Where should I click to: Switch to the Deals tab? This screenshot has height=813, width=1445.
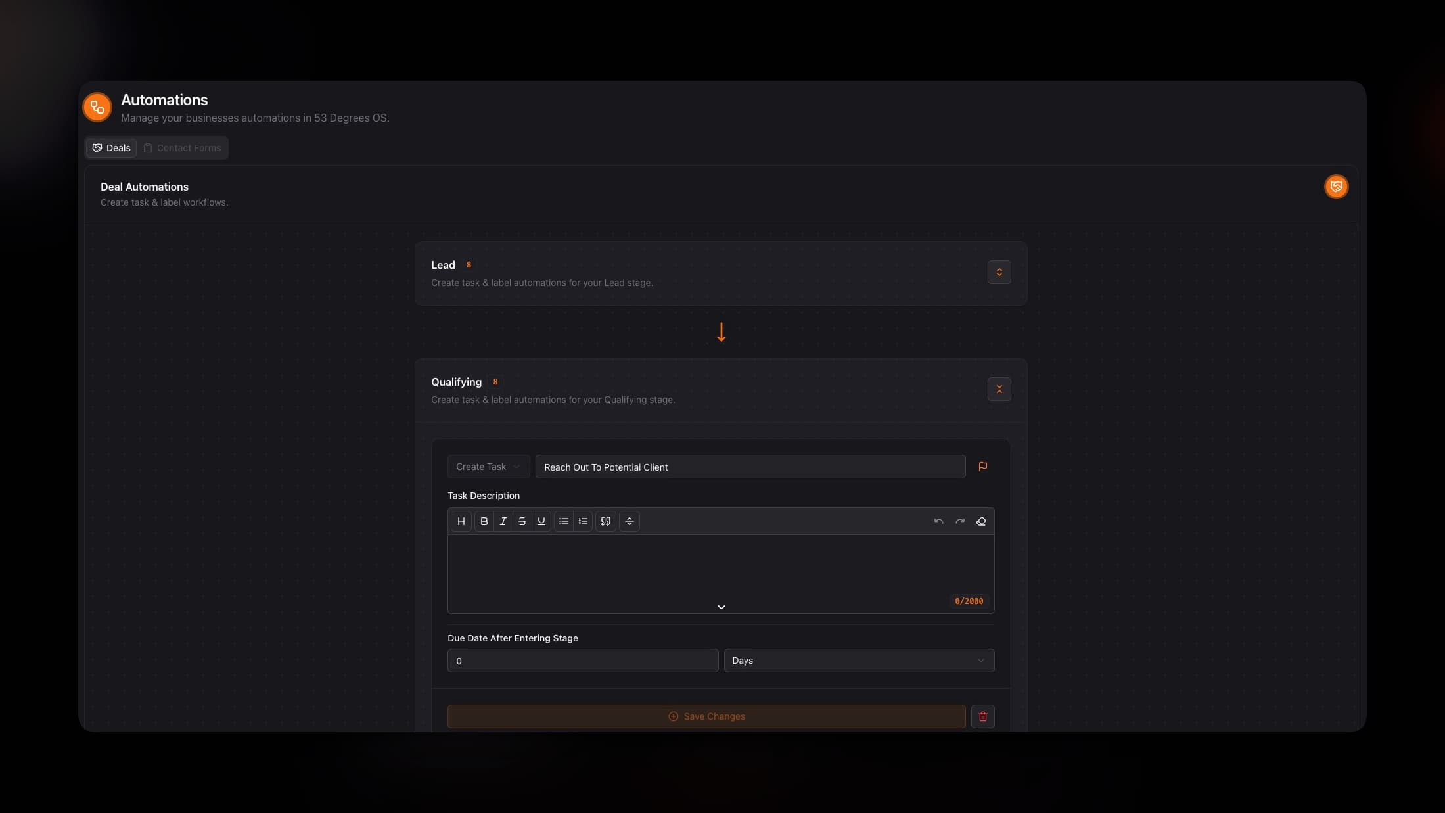pyautogui.click(x=111, y=148)
